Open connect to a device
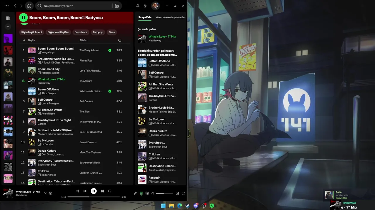This screenshot has height=210, width=375. 147,193
